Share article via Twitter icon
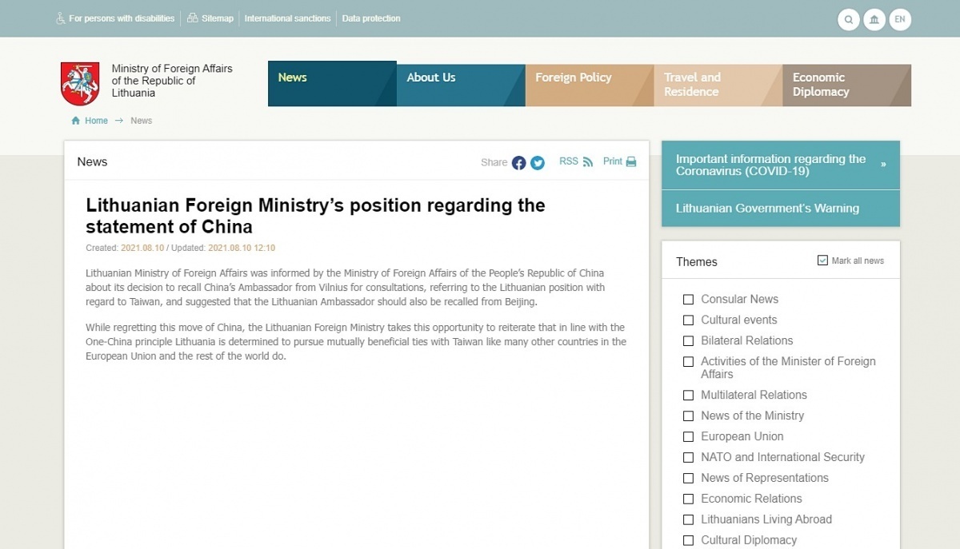Screen dimensions: 960x549 pyautogui.click(x=538, y=162)
